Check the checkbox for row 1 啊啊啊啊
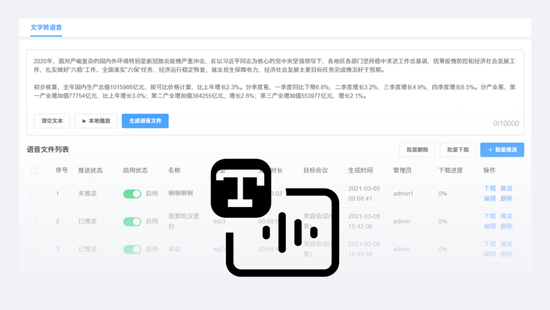The width and height of the screenshot is (550, 310). click(x=34, y=193)
